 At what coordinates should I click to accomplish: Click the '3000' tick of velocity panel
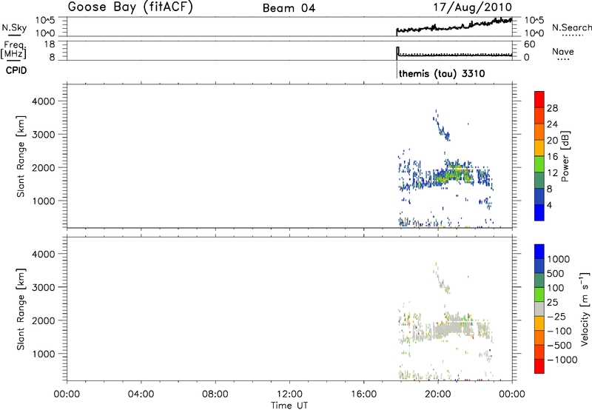coord(44,287)
